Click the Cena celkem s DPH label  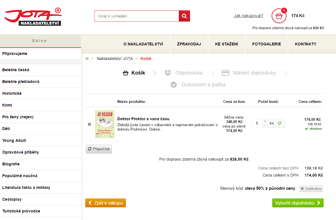280,175
